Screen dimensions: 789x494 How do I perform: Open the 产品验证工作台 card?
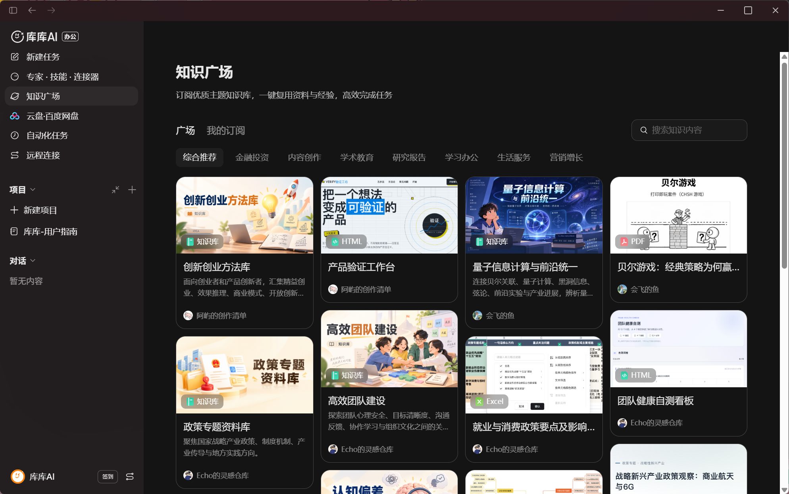tap(389, 240)
